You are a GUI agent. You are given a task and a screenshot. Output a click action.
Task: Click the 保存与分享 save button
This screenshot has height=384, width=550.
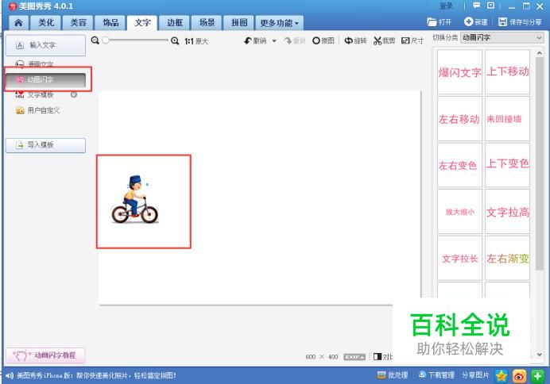(x=520, y=22)
